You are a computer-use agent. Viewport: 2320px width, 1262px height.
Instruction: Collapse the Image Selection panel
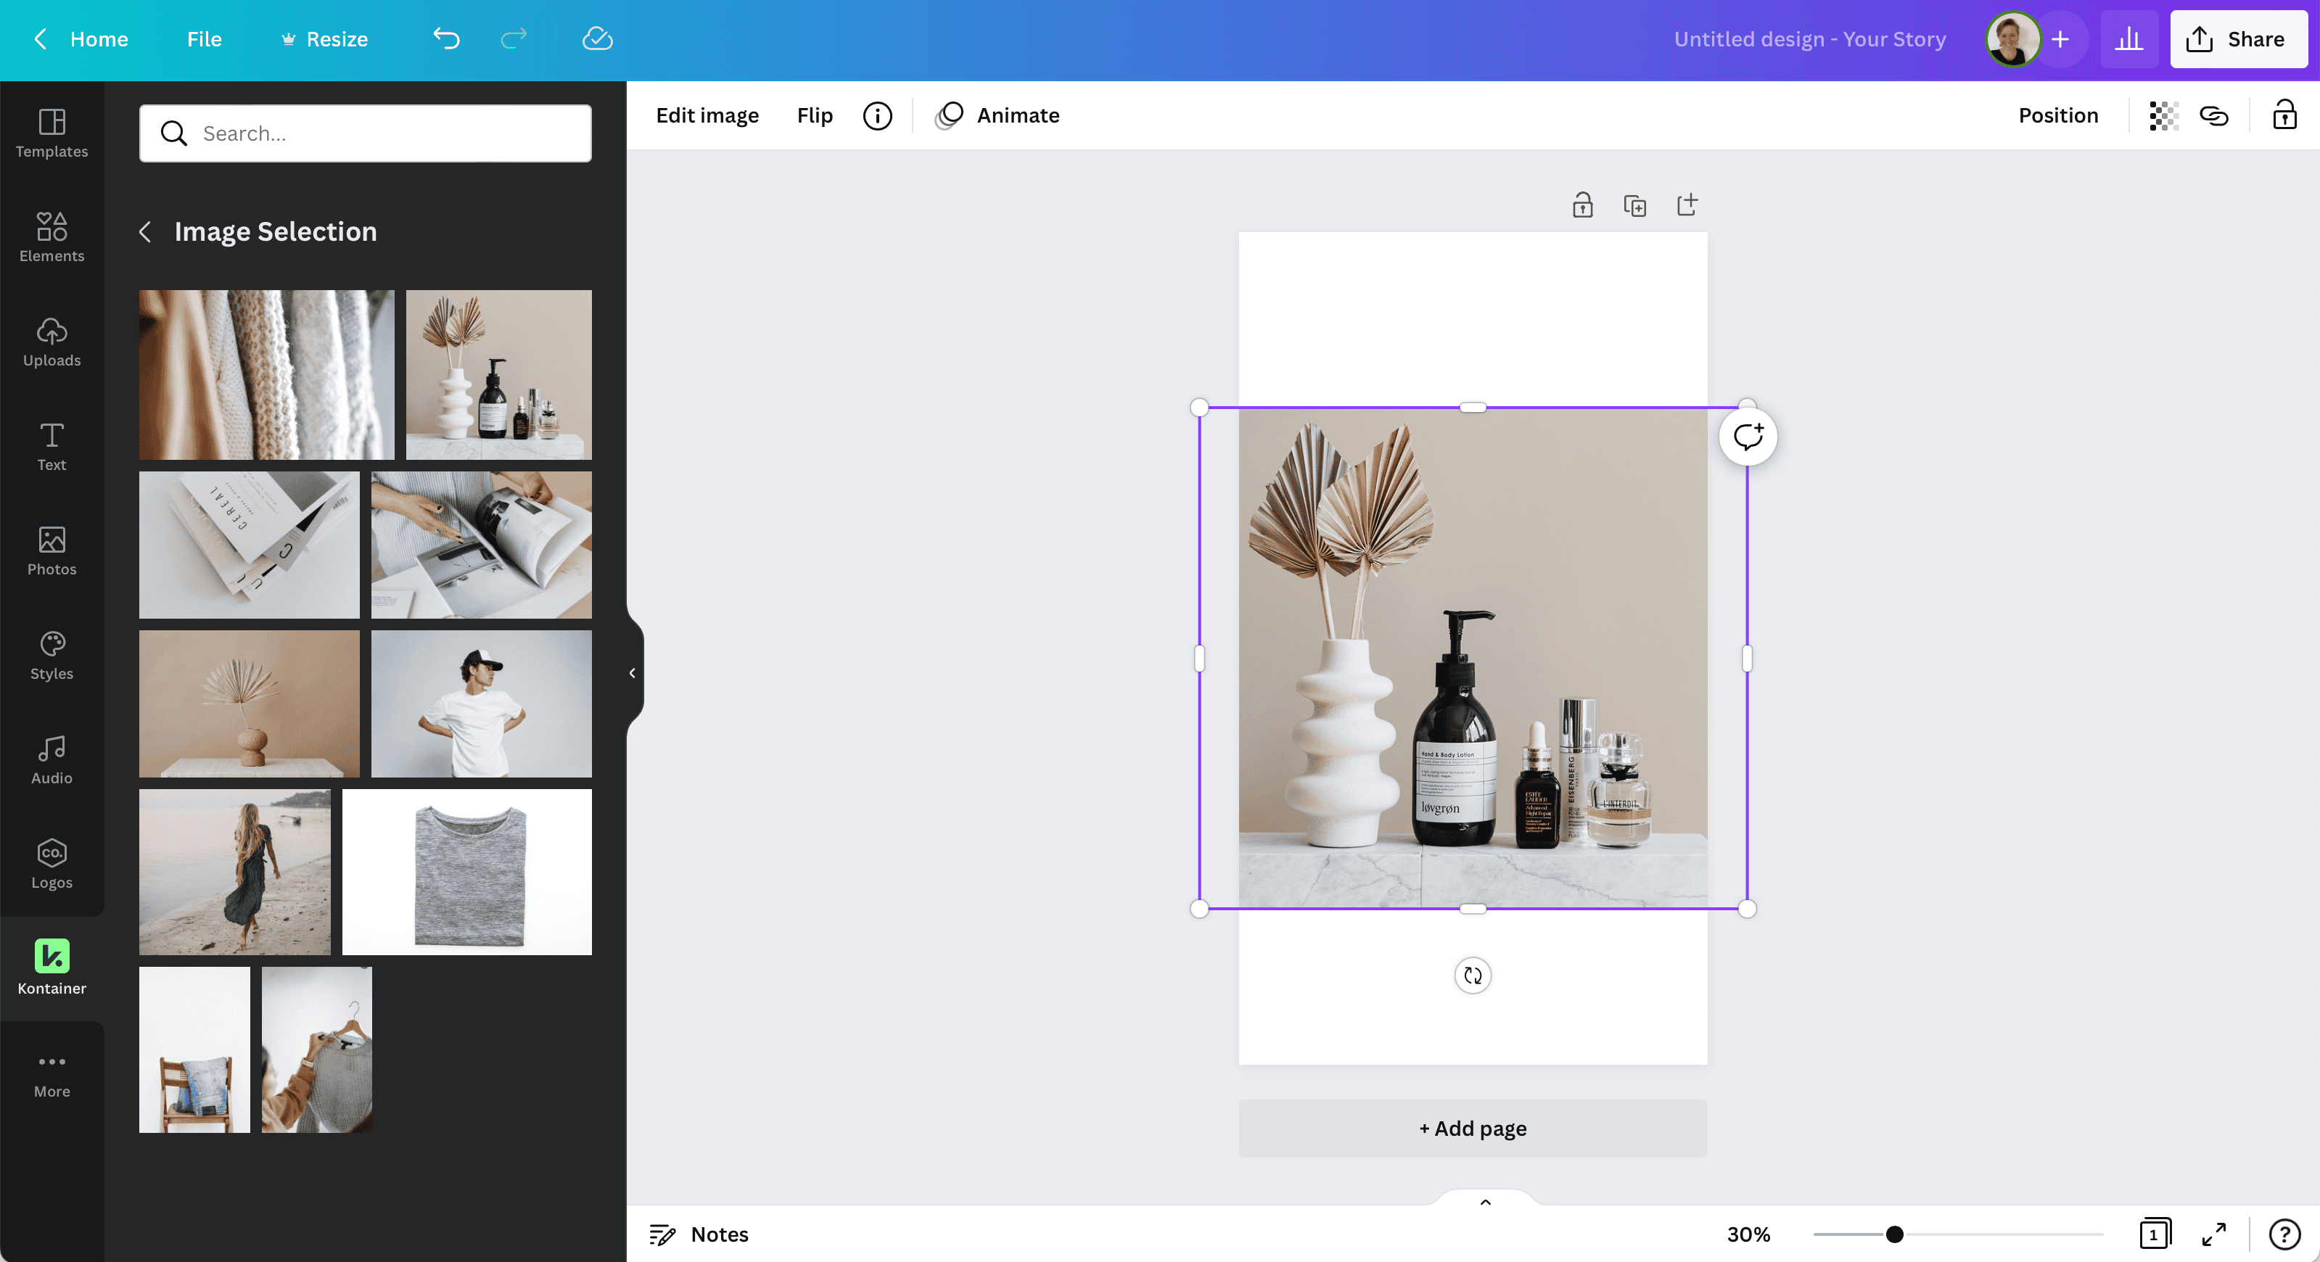pyautogui.click(x=146, y=231)
